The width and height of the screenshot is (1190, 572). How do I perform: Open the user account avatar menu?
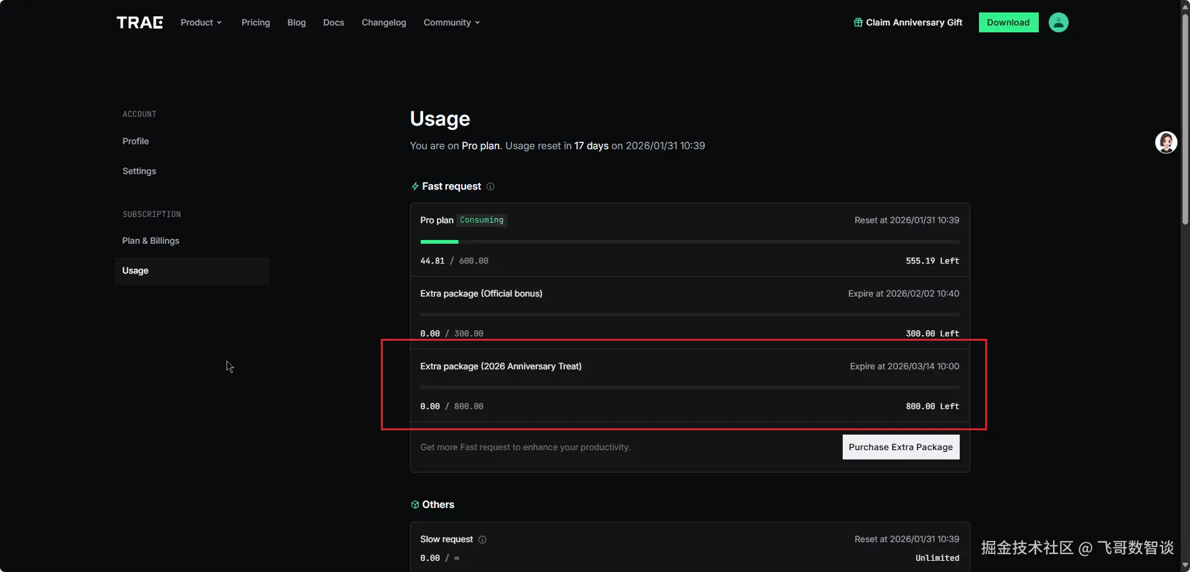pyautogui.click(x=1058, y=22)
